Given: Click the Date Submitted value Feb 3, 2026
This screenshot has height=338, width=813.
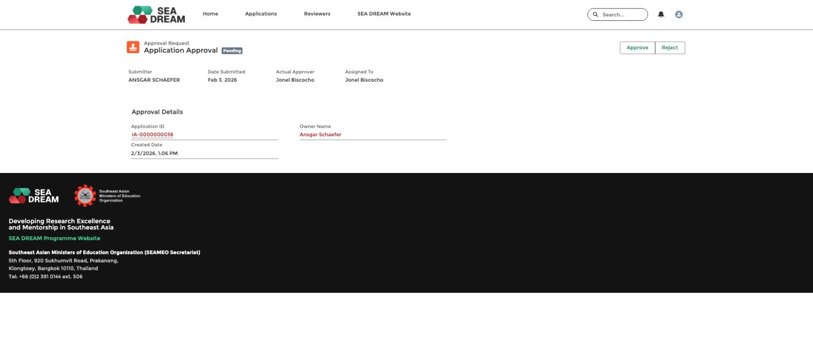Looking at the screenshot, I should pos(222,80).
